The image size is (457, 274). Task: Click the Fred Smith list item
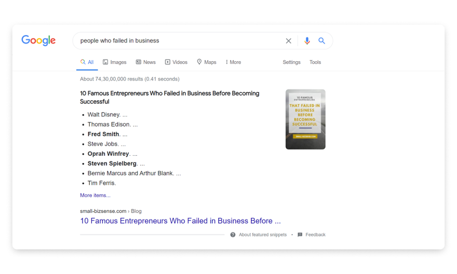(107, 134)
